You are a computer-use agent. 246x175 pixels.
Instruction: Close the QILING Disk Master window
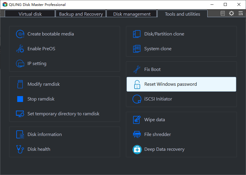coord(239,4)
